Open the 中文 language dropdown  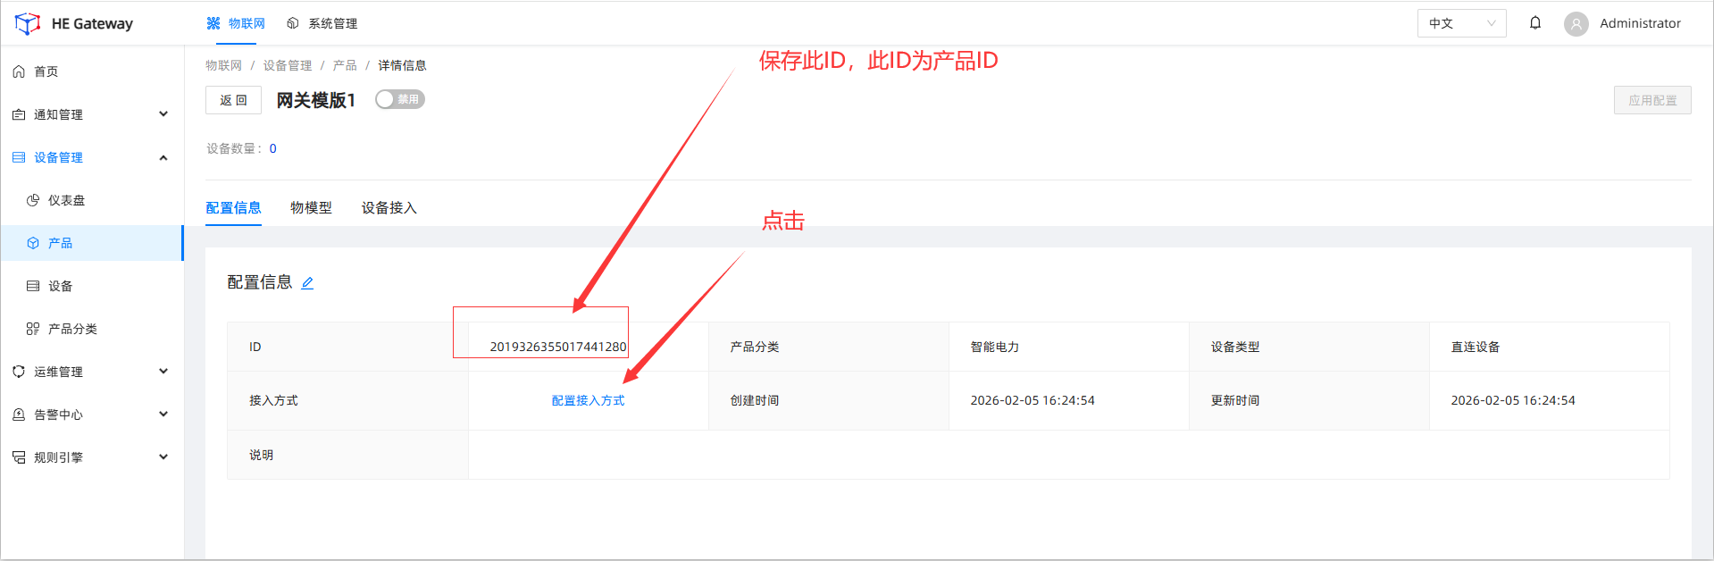(x=1460, y=23)
